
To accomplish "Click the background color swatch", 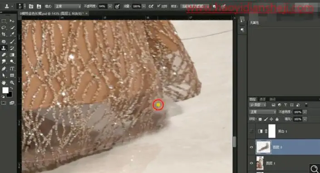I will tap(10, 94).
